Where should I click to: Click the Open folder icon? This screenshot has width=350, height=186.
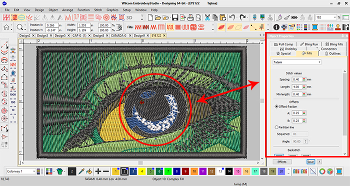pyautogui.click(x=158, y=17)
